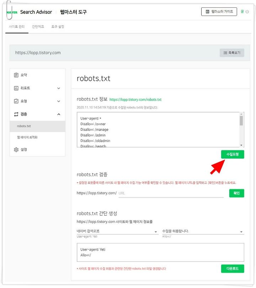
Task: Expand the 리포트 menu chevron
Action: [59, 88]
